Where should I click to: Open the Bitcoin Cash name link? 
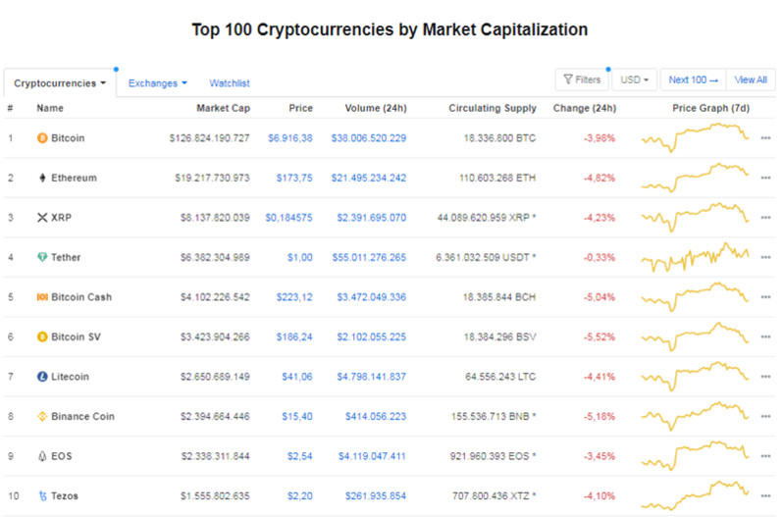pyautogui.click(x=80, y=297)
